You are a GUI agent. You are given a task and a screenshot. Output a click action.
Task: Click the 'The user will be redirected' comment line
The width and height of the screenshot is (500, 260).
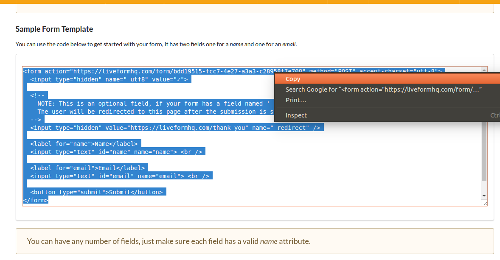pyautogui.click(x=156, y=112)
